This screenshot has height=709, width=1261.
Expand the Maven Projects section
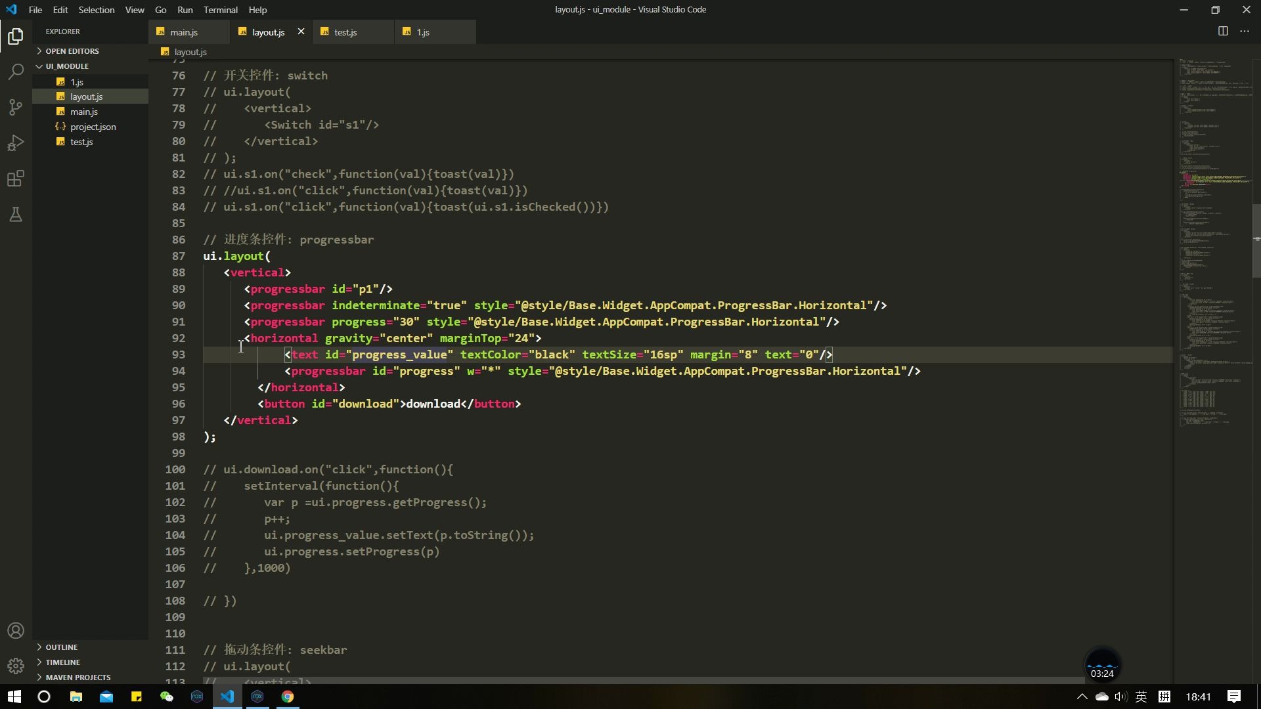77,677
